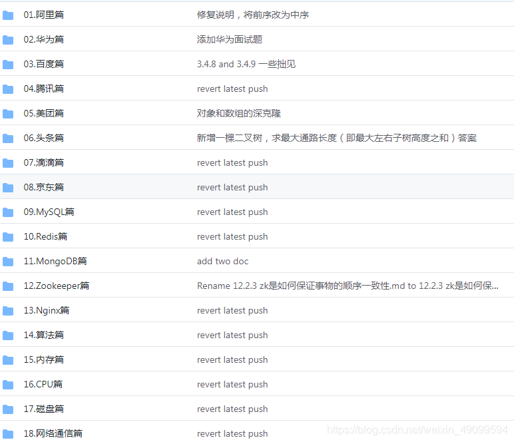Open the 16.CPU篇 folder
Screen dimensions: 514x442
coord(43,384)
